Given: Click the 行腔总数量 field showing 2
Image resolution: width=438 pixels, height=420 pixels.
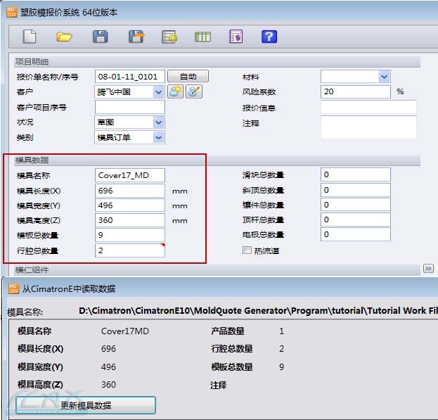Looking at the screenshot, I should 129,250.
